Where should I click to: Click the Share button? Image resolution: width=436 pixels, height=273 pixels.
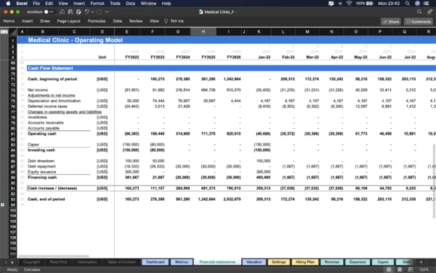tap(391, 21)
